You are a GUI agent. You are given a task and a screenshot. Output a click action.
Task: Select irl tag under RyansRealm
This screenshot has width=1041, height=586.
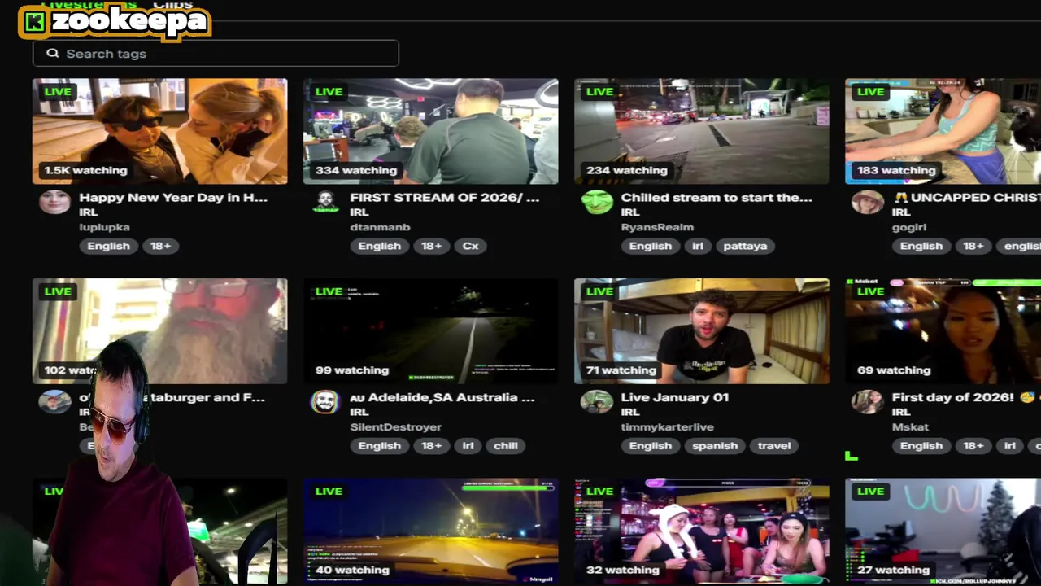click(x=697, y=246)
